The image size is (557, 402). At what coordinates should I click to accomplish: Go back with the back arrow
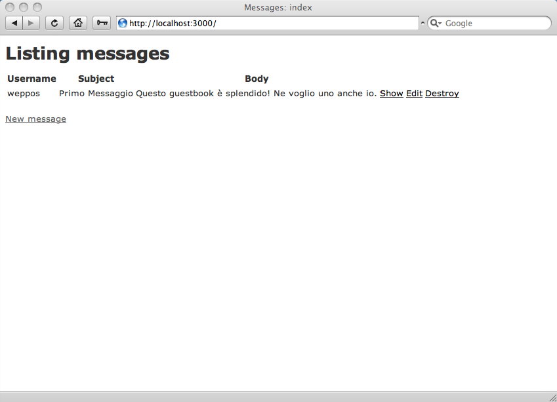click(14, 23)
